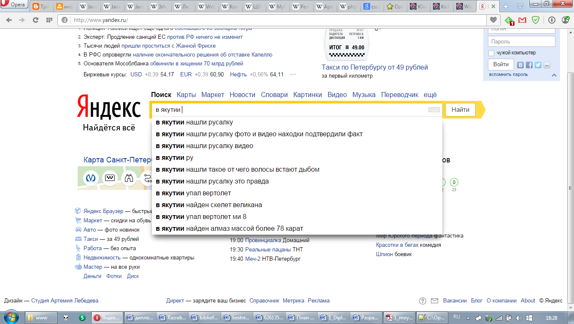The image size is (574, 324).
Task: Open the Новости service tab
Action: tap(243, 95)
